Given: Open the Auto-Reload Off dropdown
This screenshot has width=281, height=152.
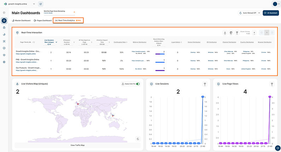Looking at the screenshot, I should (250, 13).
